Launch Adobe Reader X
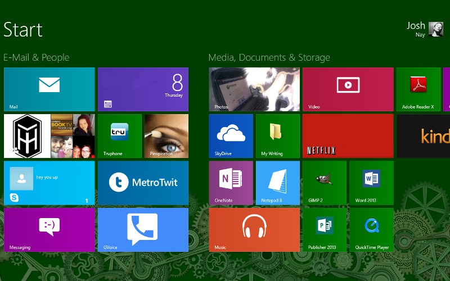Viewport: 450px width, 281px height. (x=418, y=89)
